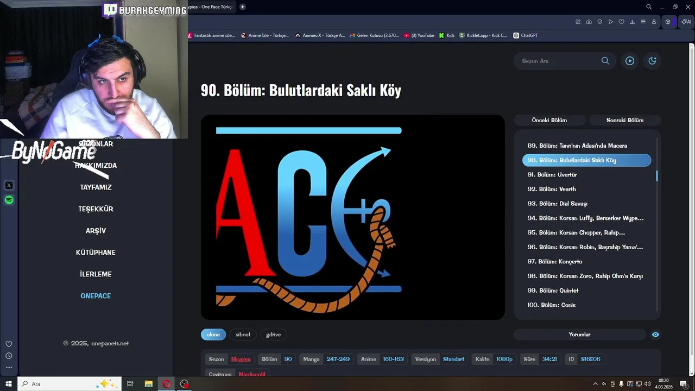This screenshot has height=391, width=695.
Task: Click the episode list scrollbar thumb
Action: (657, 176)
